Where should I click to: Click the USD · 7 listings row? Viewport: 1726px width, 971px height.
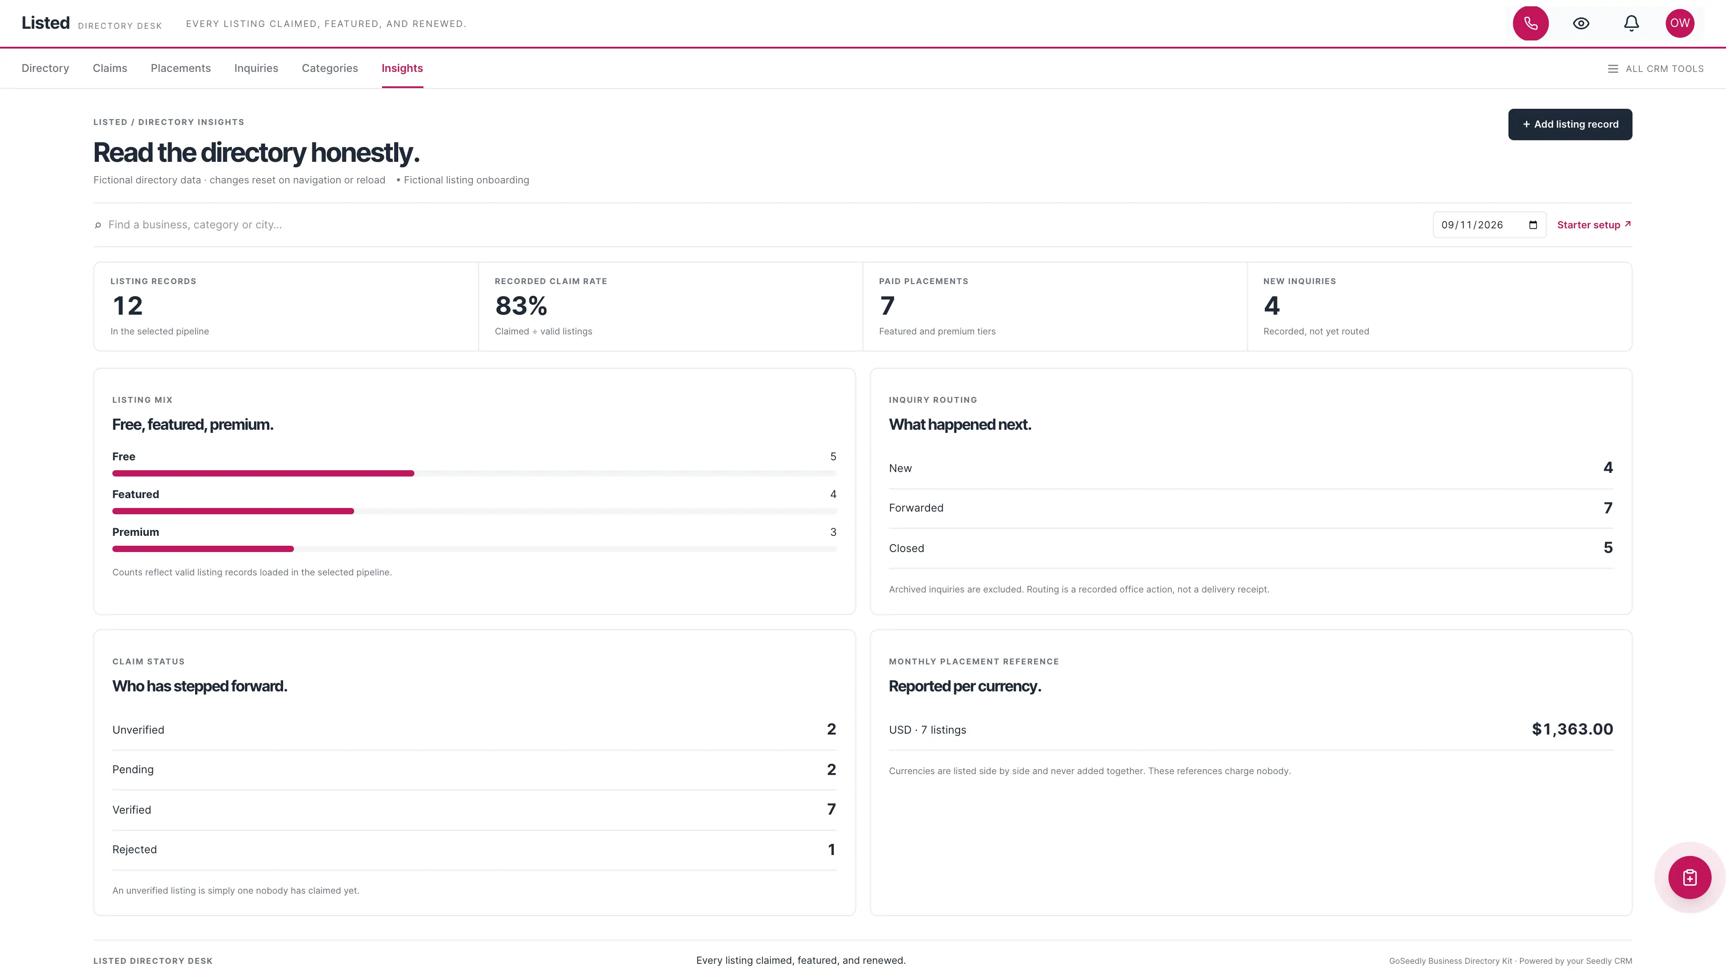(1250, 730)
